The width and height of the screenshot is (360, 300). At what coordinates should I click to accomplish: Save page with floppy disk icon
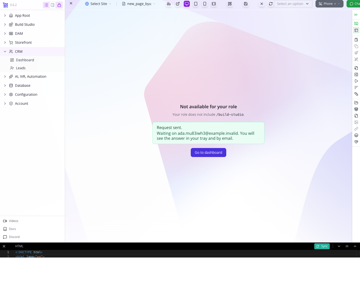coord(246,4)
